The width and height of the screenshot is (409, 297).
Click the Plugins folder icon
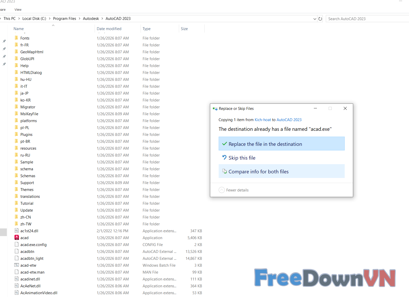pyautogui.click(x=17, y=134)
